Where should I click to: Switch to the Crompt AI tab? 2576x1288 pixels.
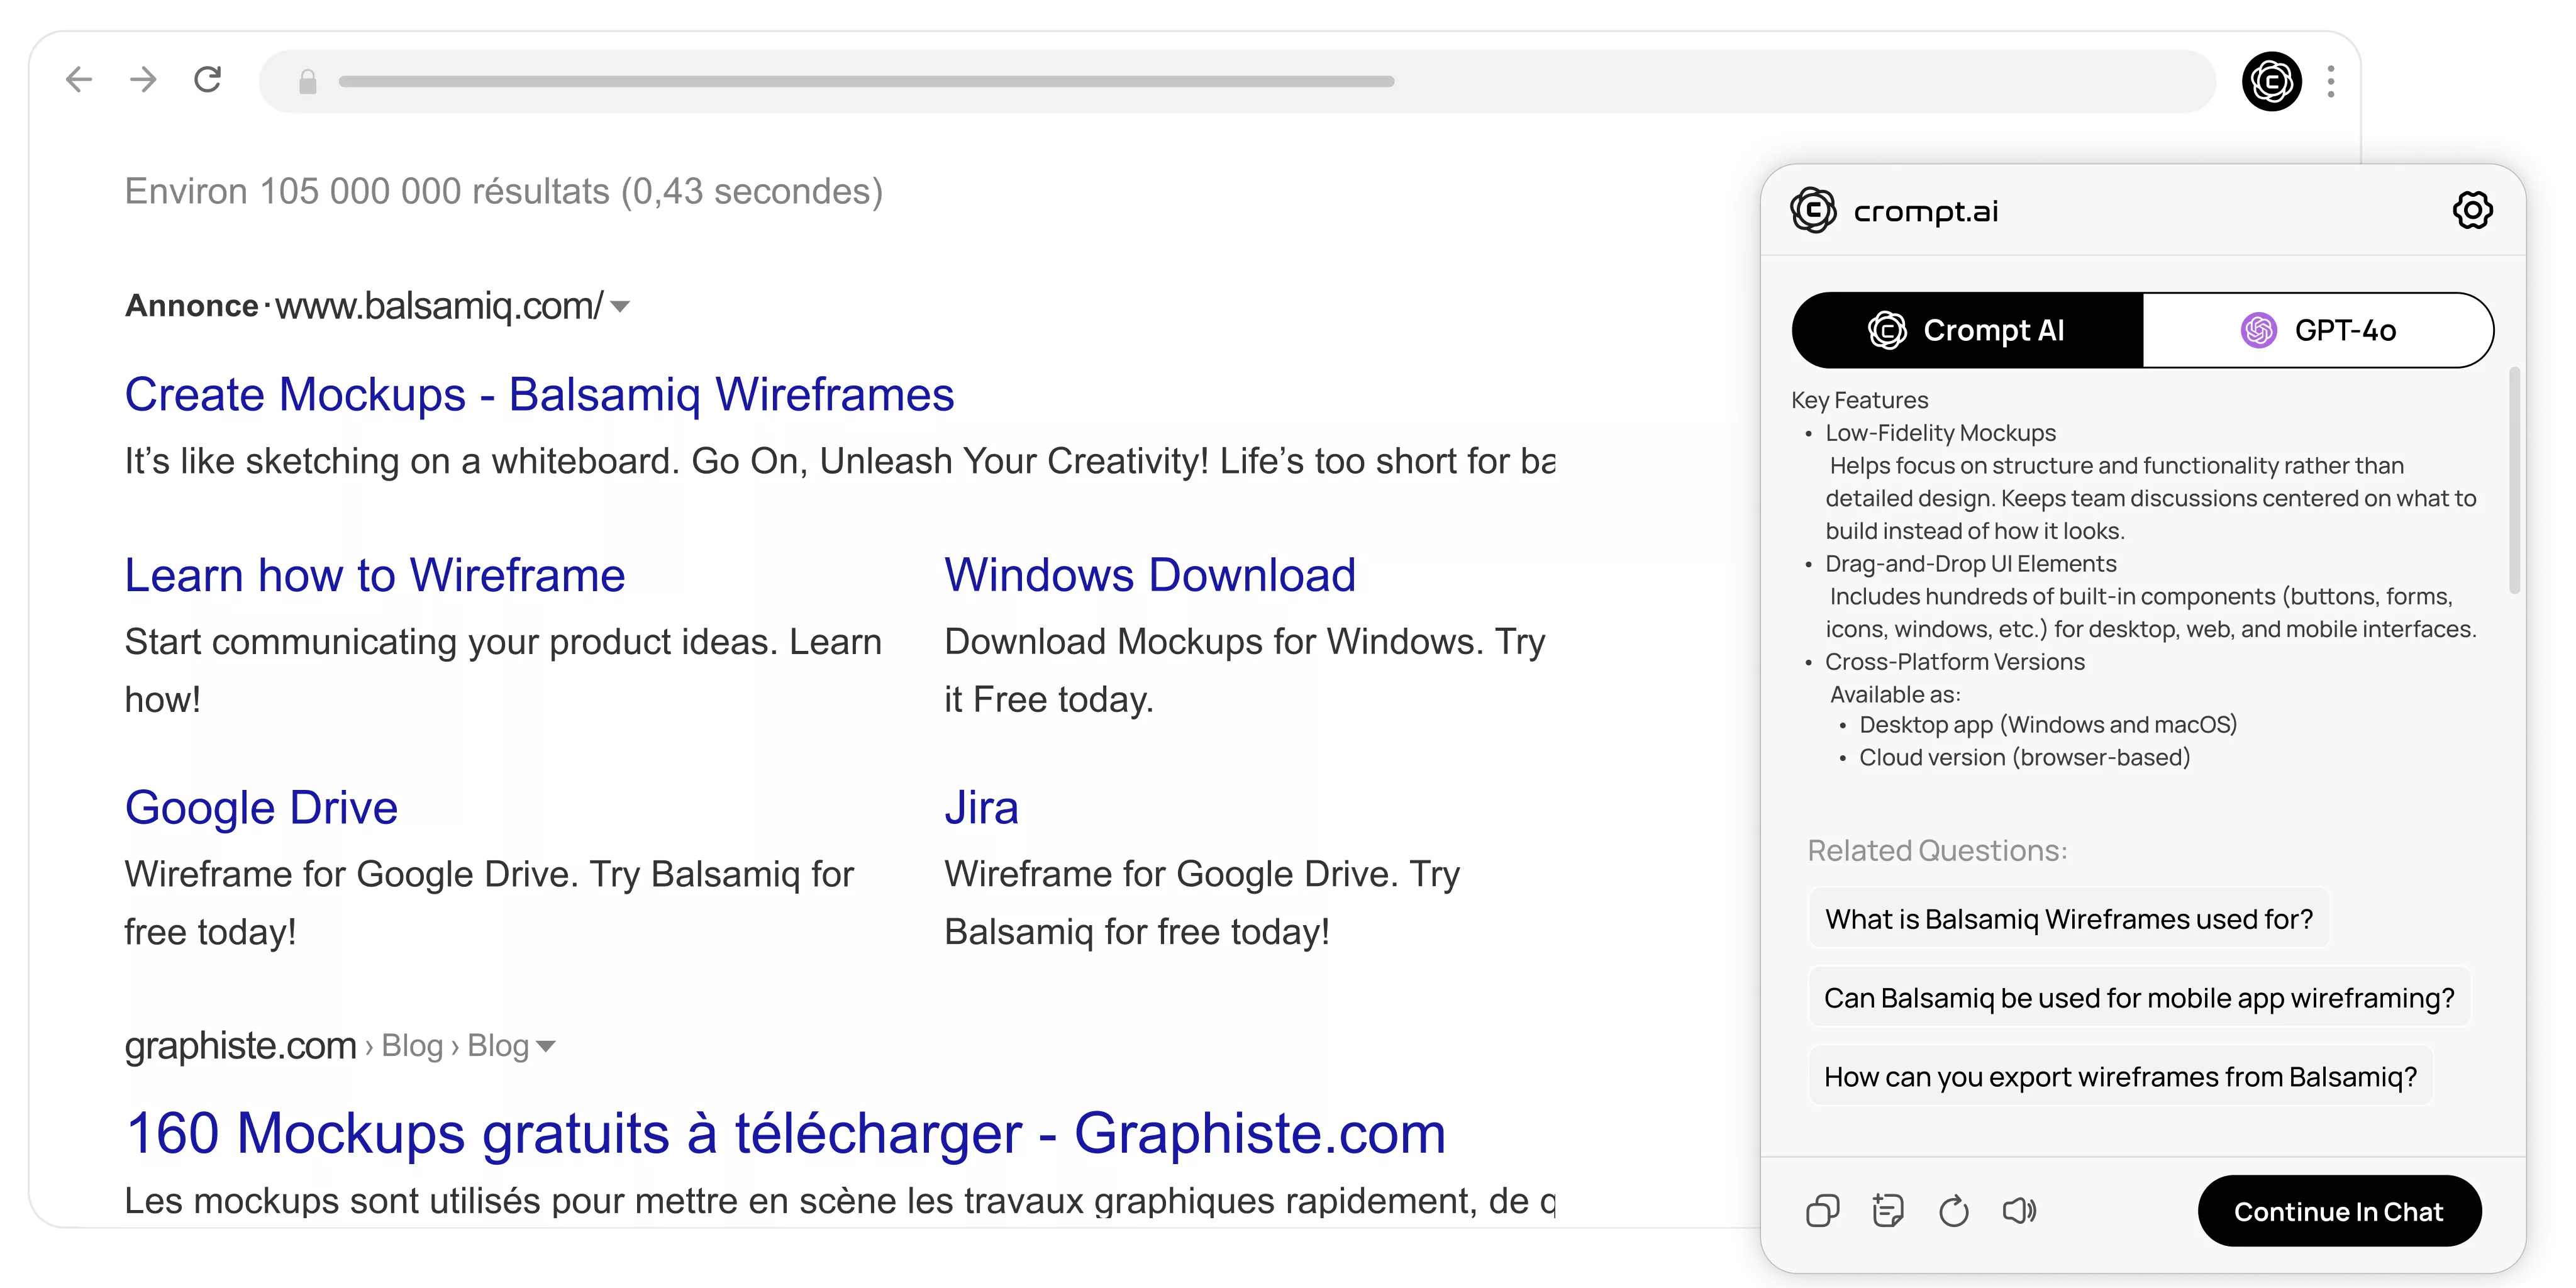tap(1967, 331)
